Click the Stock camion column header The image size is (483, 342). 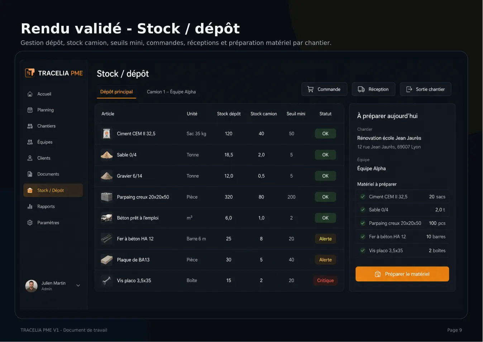coord(264,114)
